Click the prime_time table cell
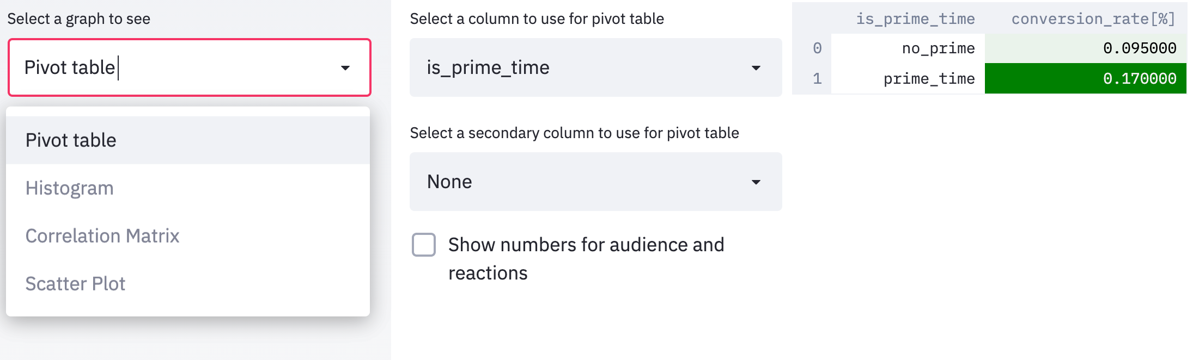The width and height of the screenshot is (1193, 360). [x=908, y=78]
